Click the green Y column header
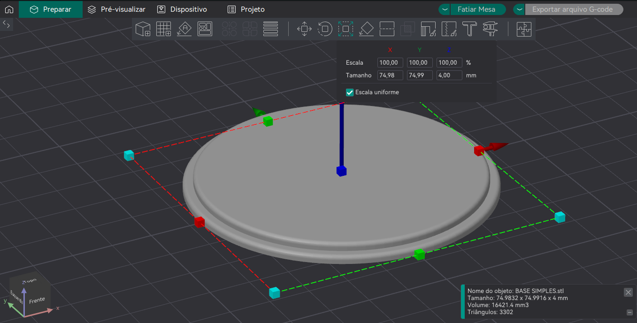The image size is (637, 323). [x=420, y=50]
